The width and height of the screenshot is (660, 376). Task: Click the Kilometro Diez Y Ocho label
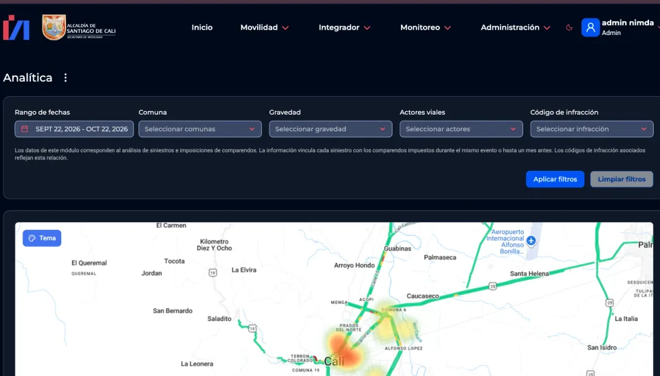click(214, 245)
